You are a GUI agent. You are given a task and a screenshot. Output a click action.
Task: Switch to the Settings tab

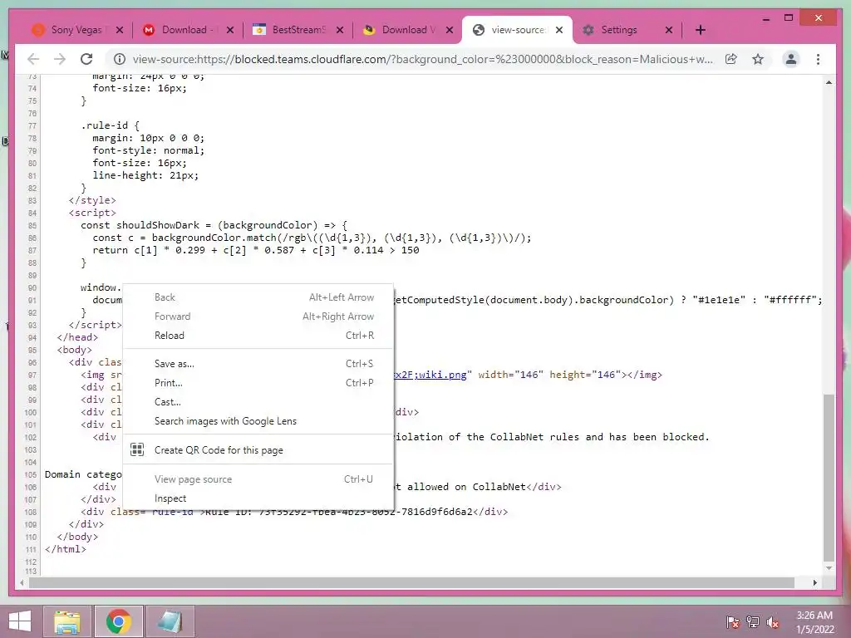pyautogui.click(x=618, y=30)
